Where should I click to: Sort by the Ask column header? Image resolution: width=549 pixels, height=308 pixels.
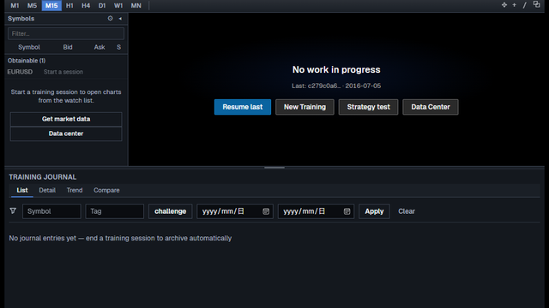tap(100, 47)
